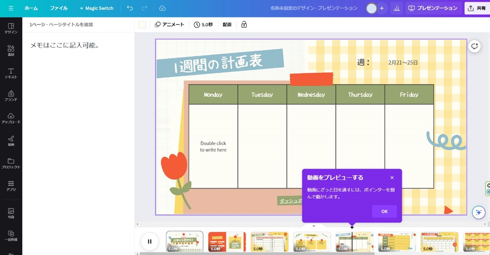Screen dimensions: 490x255
Task: Click the magic assistant sparkle button
Action: [x=478, y=212]
